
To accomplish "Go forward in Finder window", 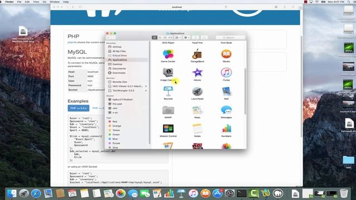I will tap(113, 37).
